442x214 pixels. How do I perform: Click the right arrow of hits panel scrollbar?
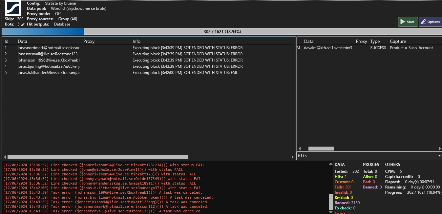(x=440, y=149)
